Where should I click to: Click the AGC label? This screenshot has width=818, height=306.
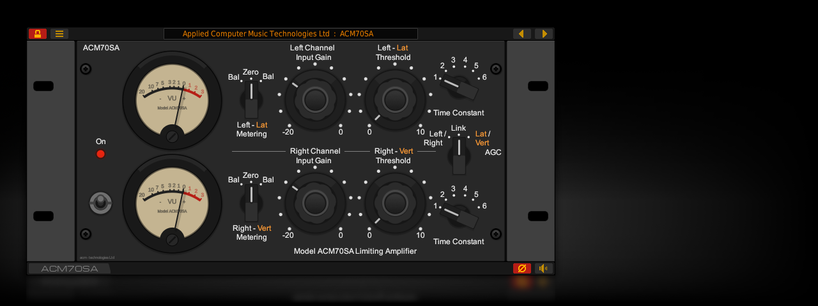tap(493, 152)
